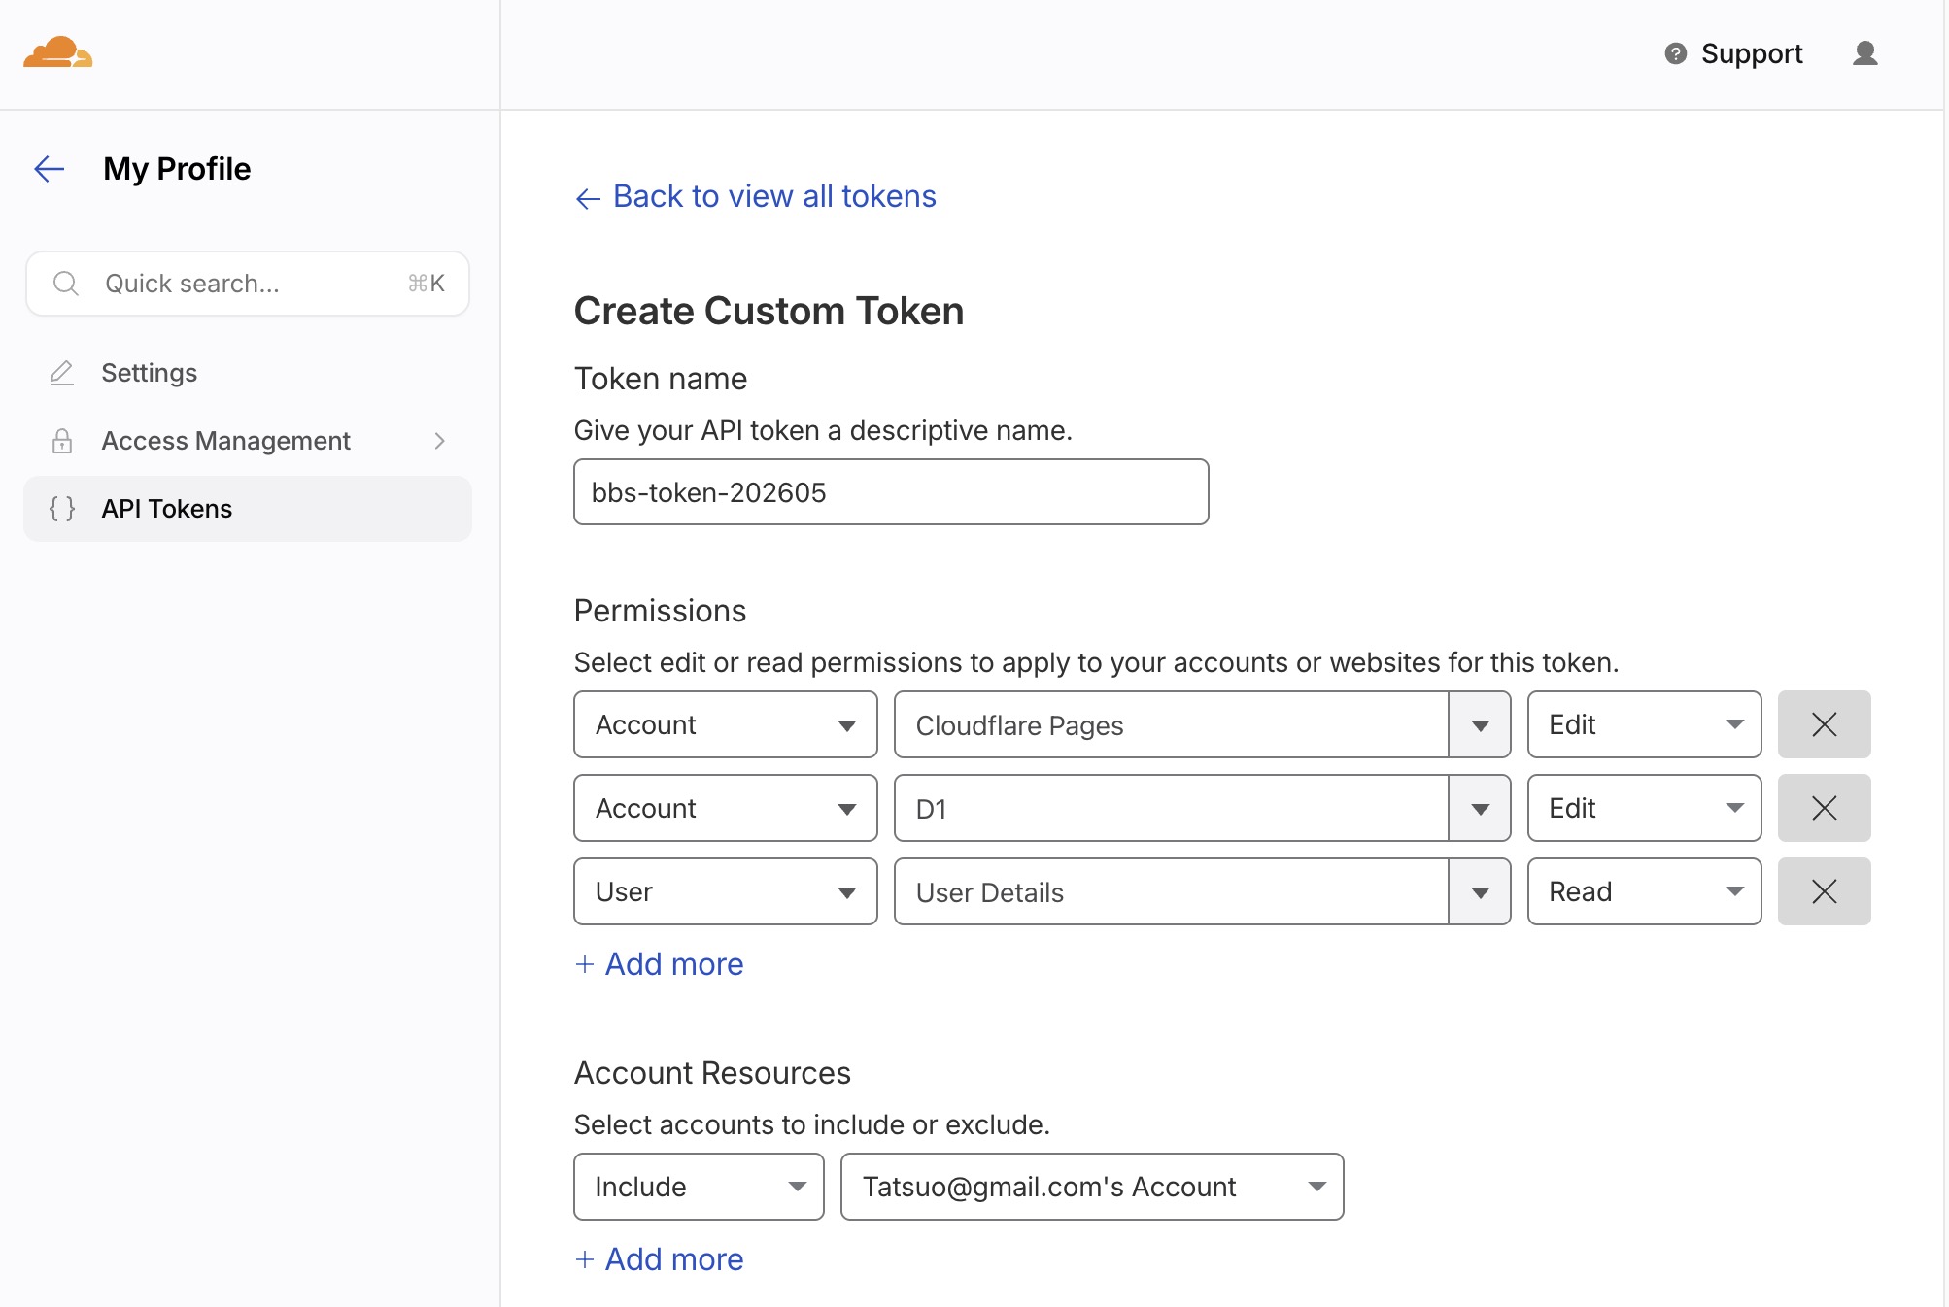
Task: Open the Tatsuo@gmail.com's Account dropdown
Action: (1092, 1187)
